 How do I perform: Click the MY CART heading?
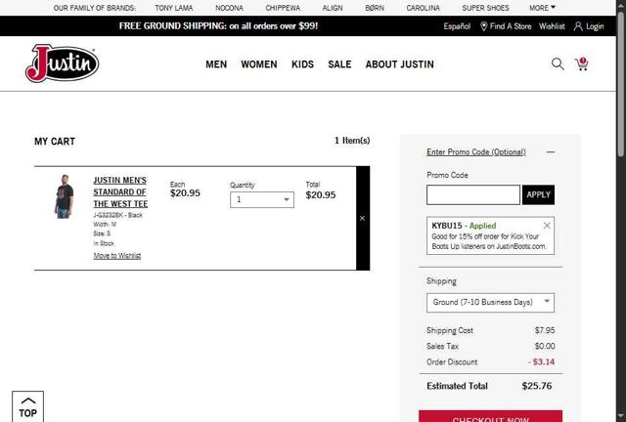pyautogui.click(x=55, y=142)
